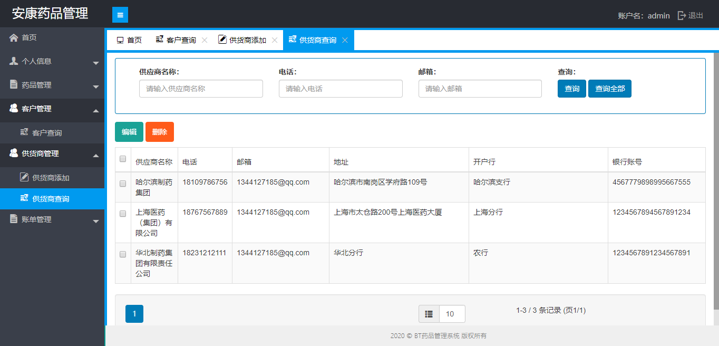Switch to the 首页 tab
719x346 pixels.
tap(129, 40)
